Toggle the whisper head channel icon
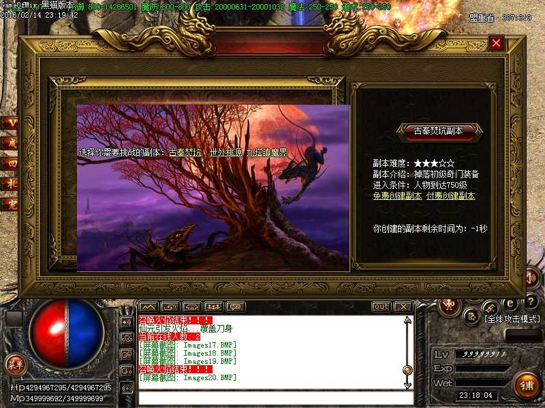 tap(127, 371)
